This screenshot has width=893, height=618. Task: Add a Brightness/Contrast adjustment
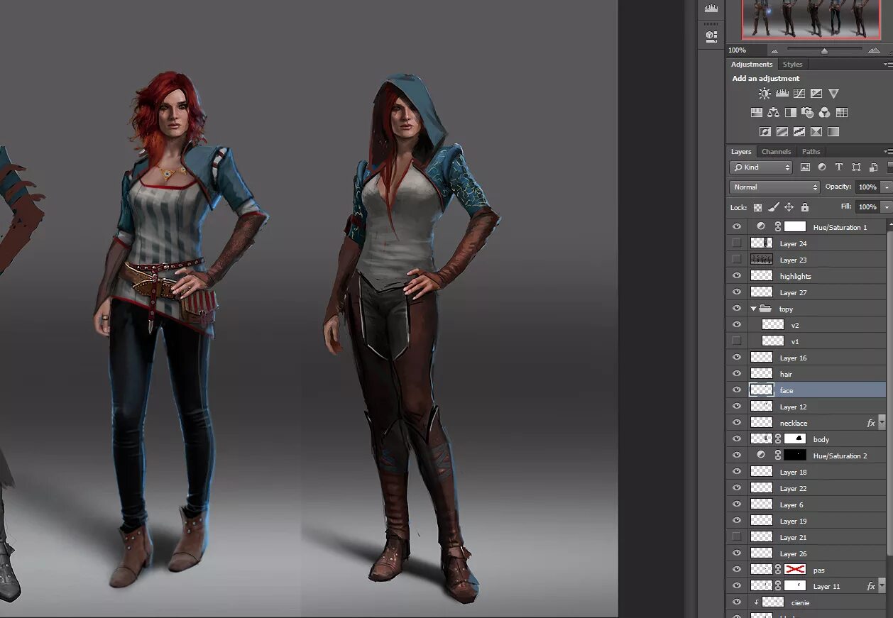[x=765, y=94]
